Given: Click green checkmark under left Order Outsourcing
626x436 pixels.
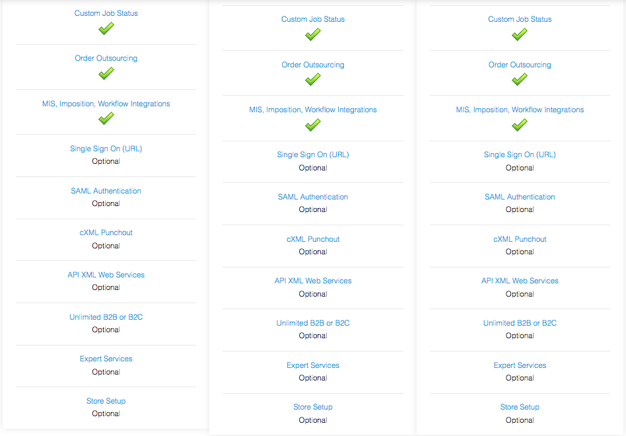Looking at the screenshot, I should coord(106,73).
